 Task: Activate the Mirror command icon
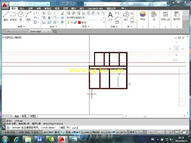(x=49, y=18)
